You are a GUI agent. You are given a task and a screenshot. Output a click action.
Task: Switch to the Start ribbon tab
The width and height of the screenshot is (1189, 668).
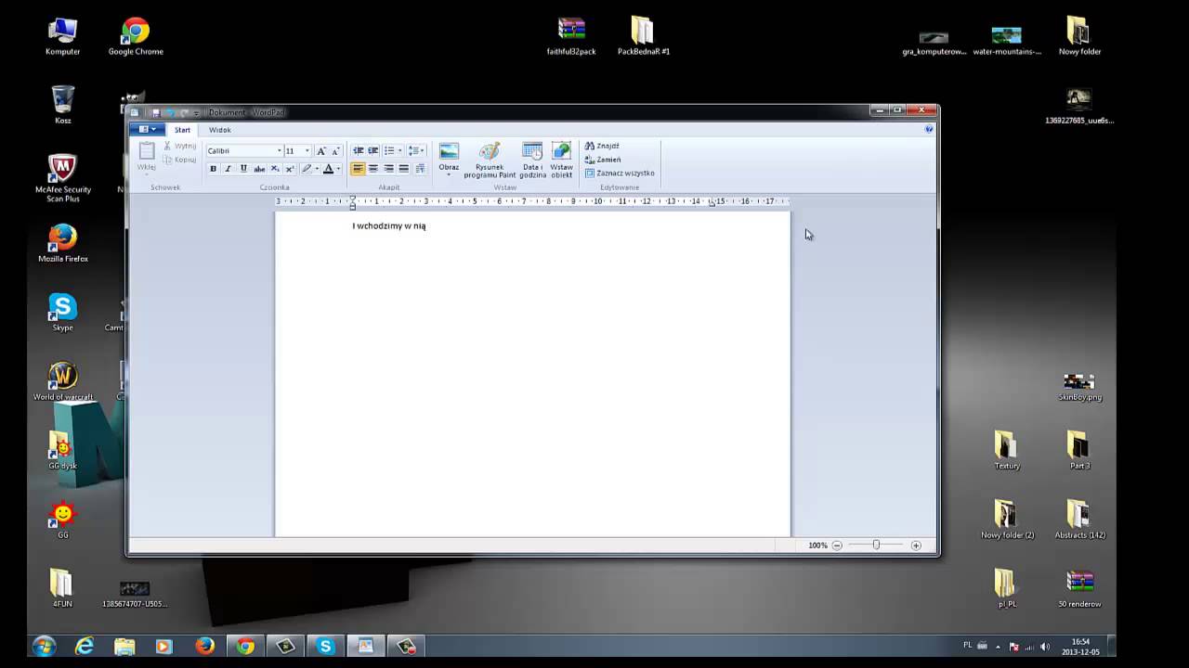pos(182,130)
